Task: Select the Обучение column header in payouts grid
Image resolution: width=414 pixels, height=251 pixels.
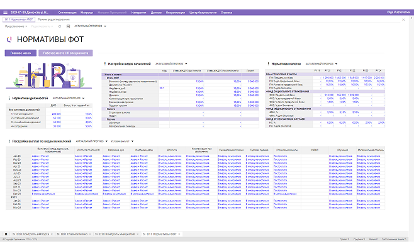Action: coord(342,150)
